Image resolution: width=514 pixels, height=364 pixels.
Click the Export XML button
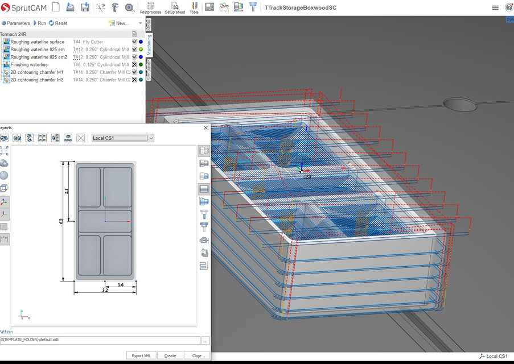click(x=141, y=355)
